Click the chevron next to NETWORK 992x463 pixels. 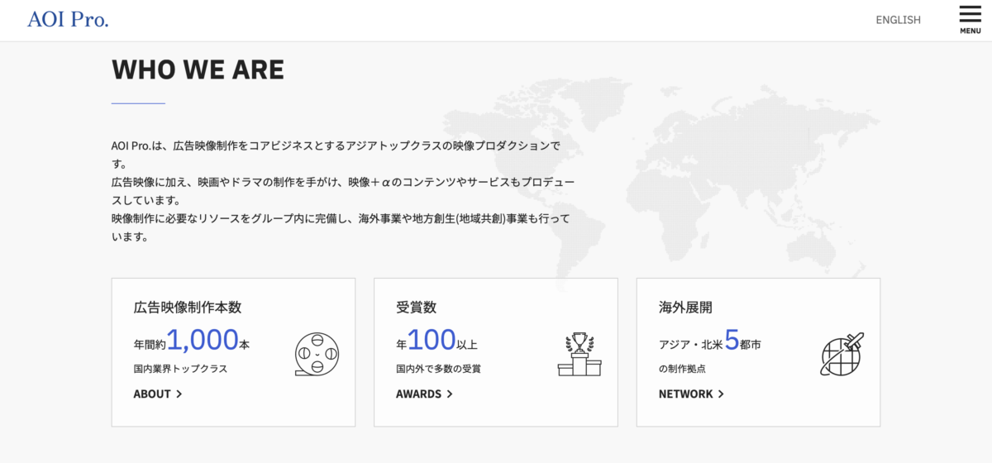[x=721, y=394]
